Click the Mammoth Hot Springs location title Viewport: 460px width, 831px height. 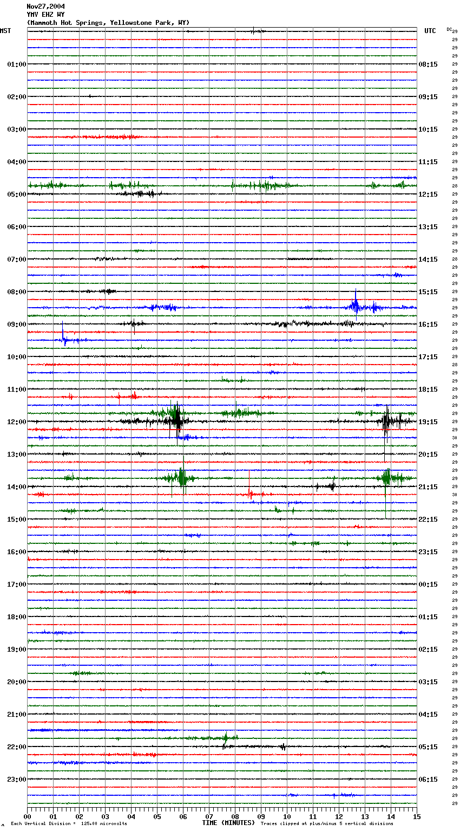[x=108, y=23]
